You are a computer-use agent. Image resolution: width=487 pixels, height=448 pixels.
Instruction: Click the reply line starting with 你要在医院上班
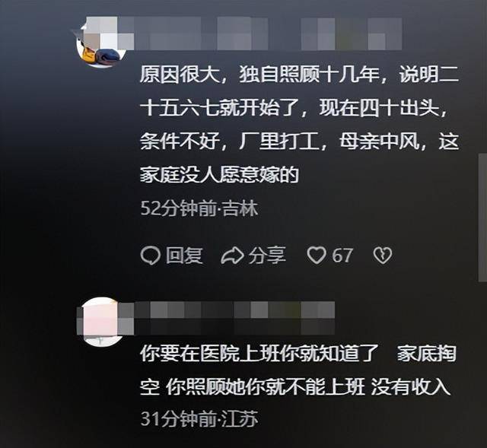(x=298, y=354)
